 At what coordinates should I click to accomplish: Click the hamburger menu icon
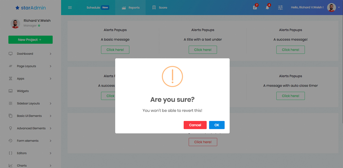(x=70, y=8)
